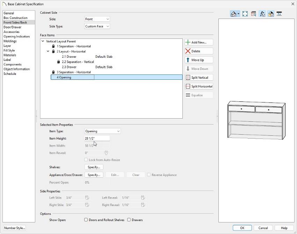Enable Show Open Doors and Rollout Shelves
297x234 pixels.
(86, 220)
